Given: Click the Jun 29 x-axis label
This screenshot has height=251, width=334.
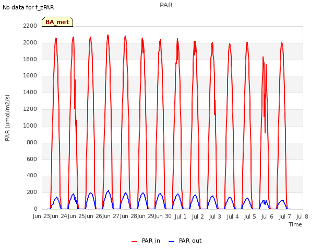Looking at the screenshot, I should click(146, 216).
